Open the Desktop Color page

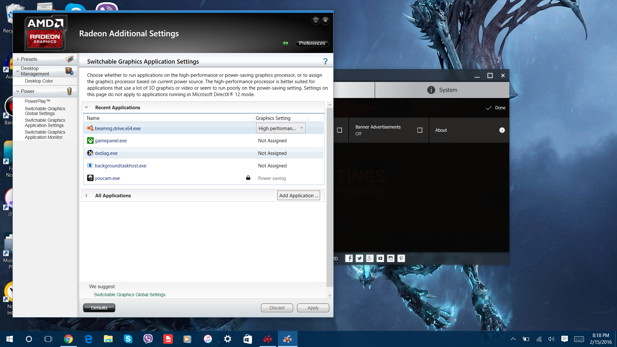(x=39, y=81)
